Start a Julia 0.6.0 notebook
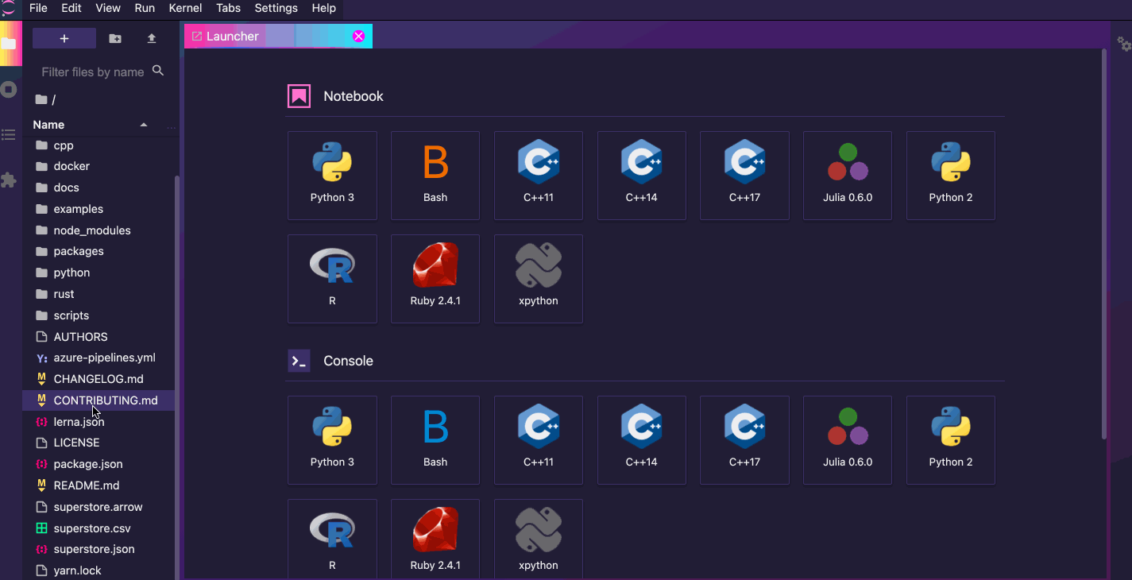 pyautogui.click(x=848, y=176)
